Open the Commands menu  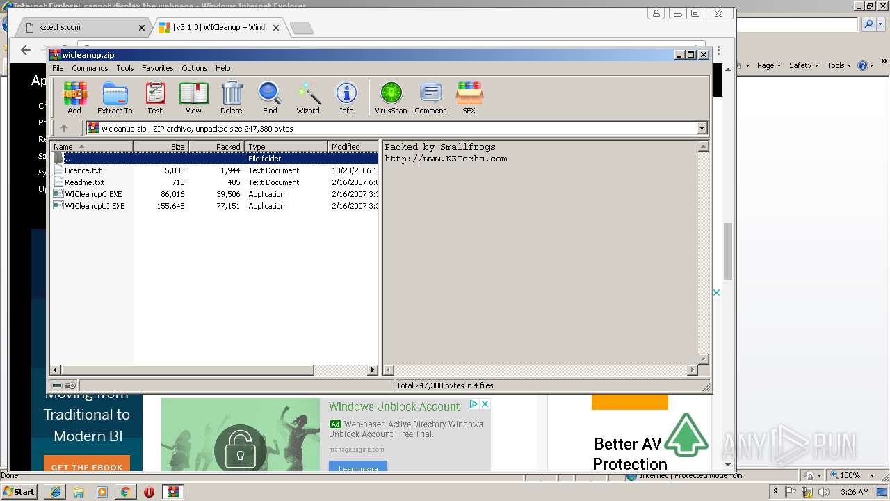(90, 68)
